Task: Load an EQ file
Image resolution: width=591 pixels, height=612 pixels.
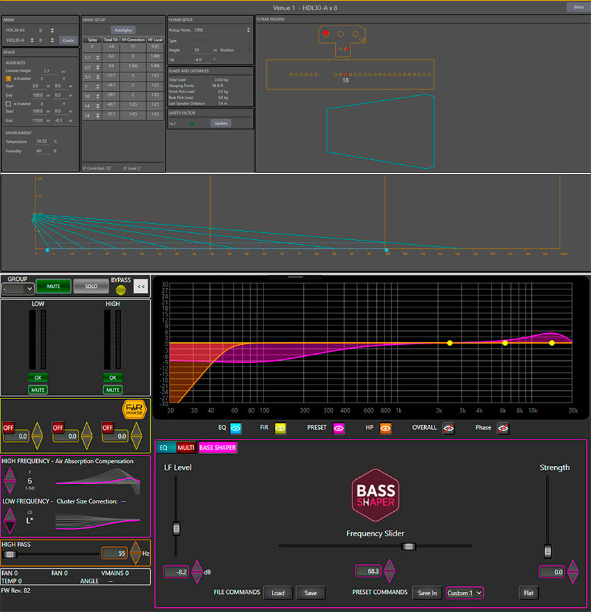Action: 277,593
